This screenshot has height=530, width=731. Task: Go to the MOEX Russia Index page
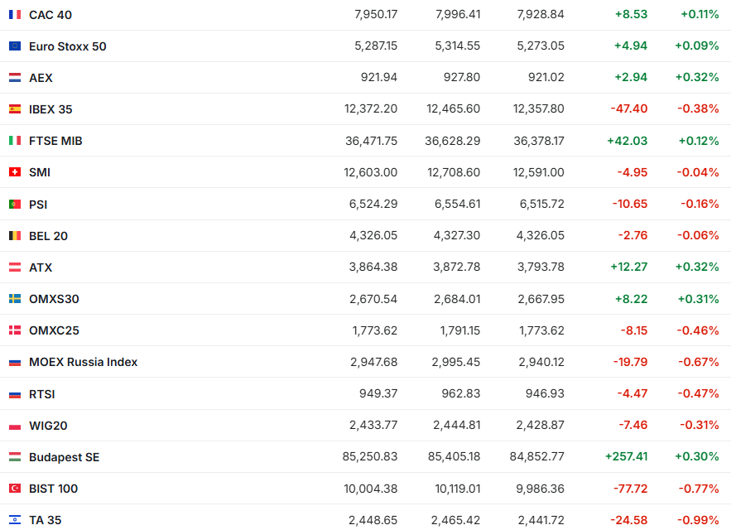pos(83,362)
